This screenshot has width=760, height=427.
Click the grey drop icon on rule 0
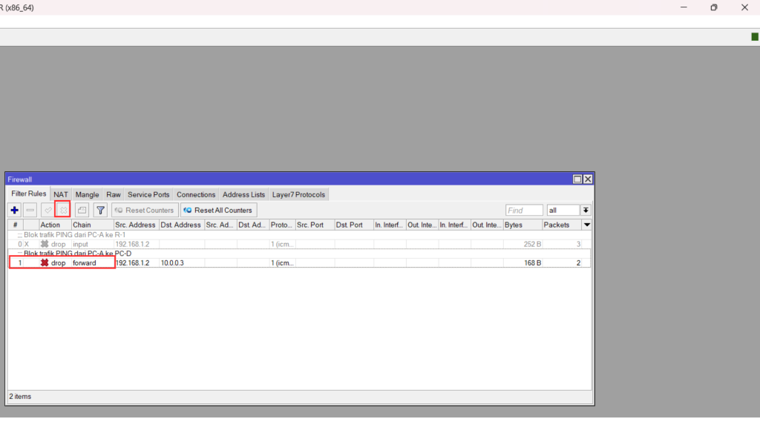[45, 244]
